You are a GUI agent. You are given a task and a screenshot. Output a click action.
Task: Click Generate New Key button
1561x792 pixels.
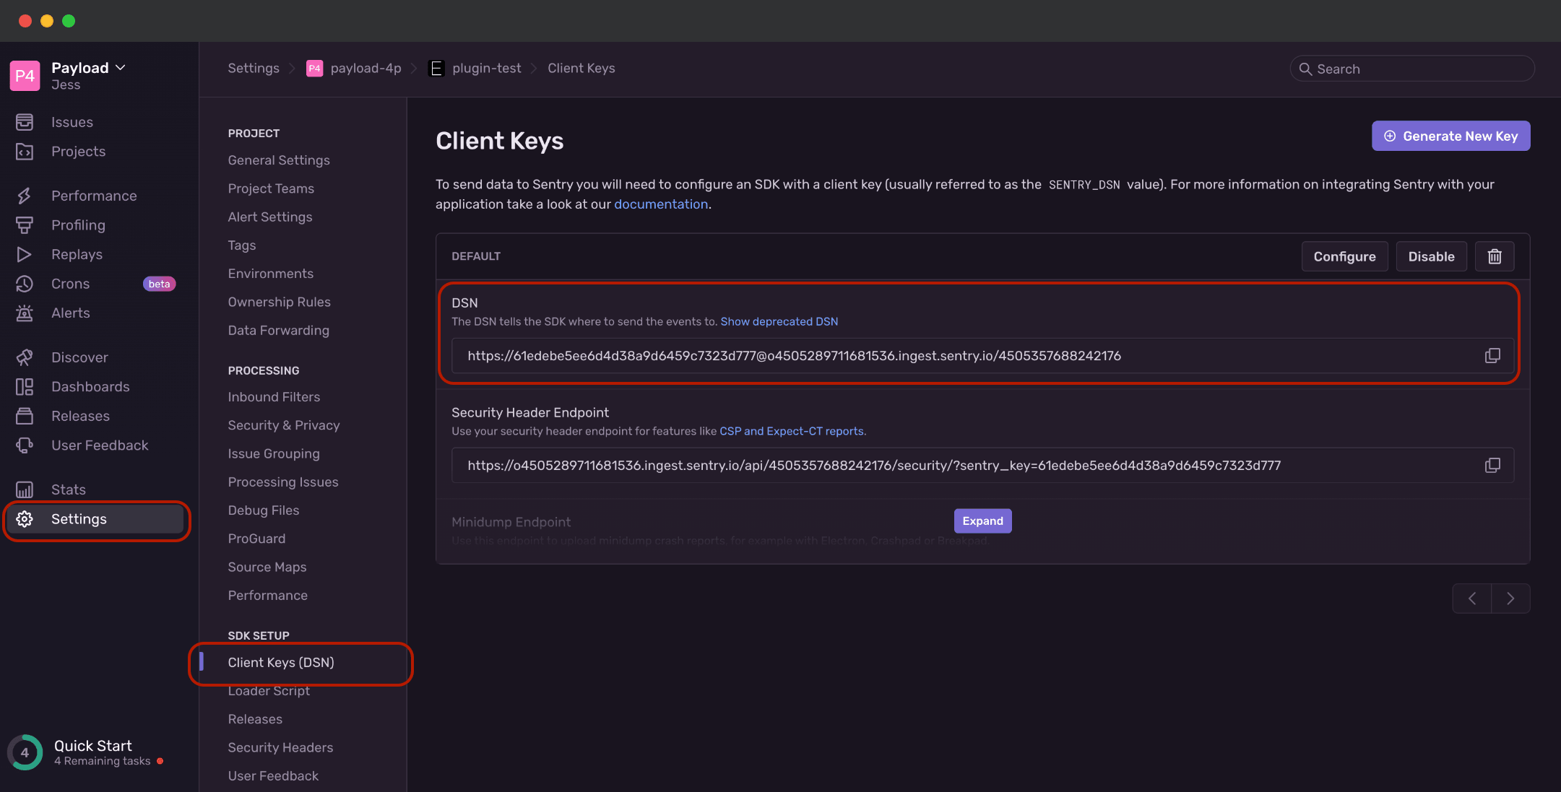[x=1450, y=136]
